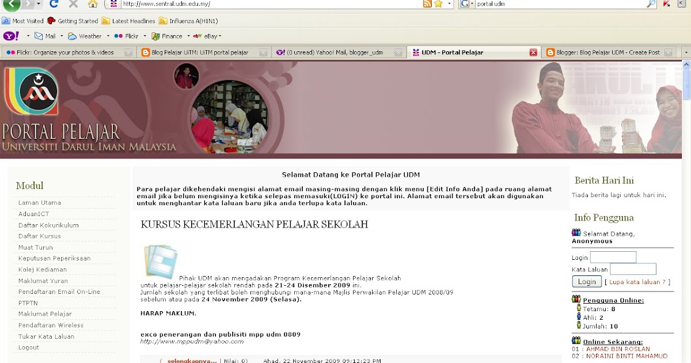Click the browser Back arrow button
Image resolution: width=691 pixels, height=363 pixels.
pos(11,5)
